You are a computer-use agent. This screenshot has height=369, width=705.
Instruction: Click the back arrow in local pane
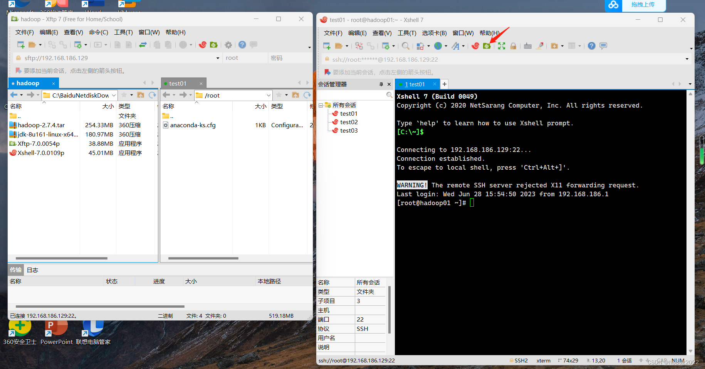point(14,95)
